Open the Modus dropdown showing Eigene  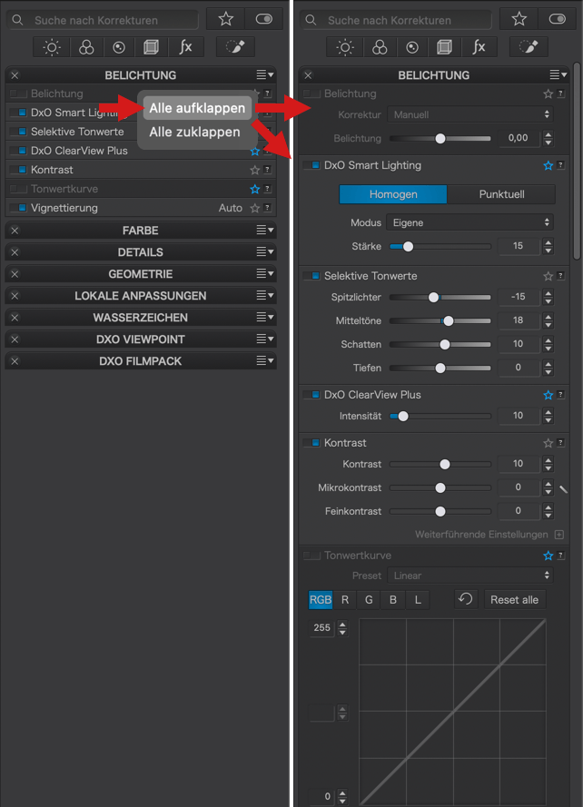click(470, 222)
